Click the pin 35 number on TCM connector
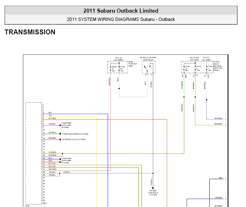Viewport: 246px width, 207px height. [x=44, y=200]
